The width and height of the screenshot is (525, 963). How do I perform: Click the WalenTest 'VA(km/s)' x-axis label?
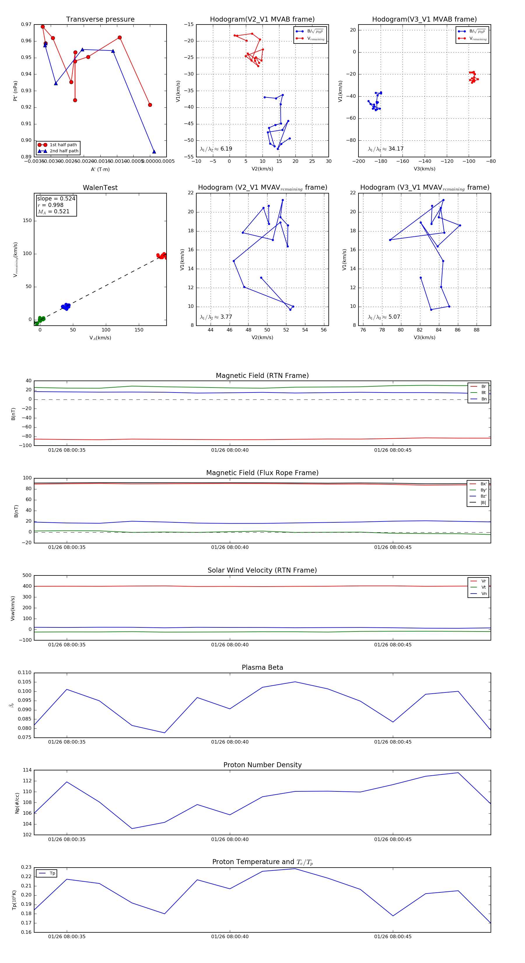[x=100, y=338]
